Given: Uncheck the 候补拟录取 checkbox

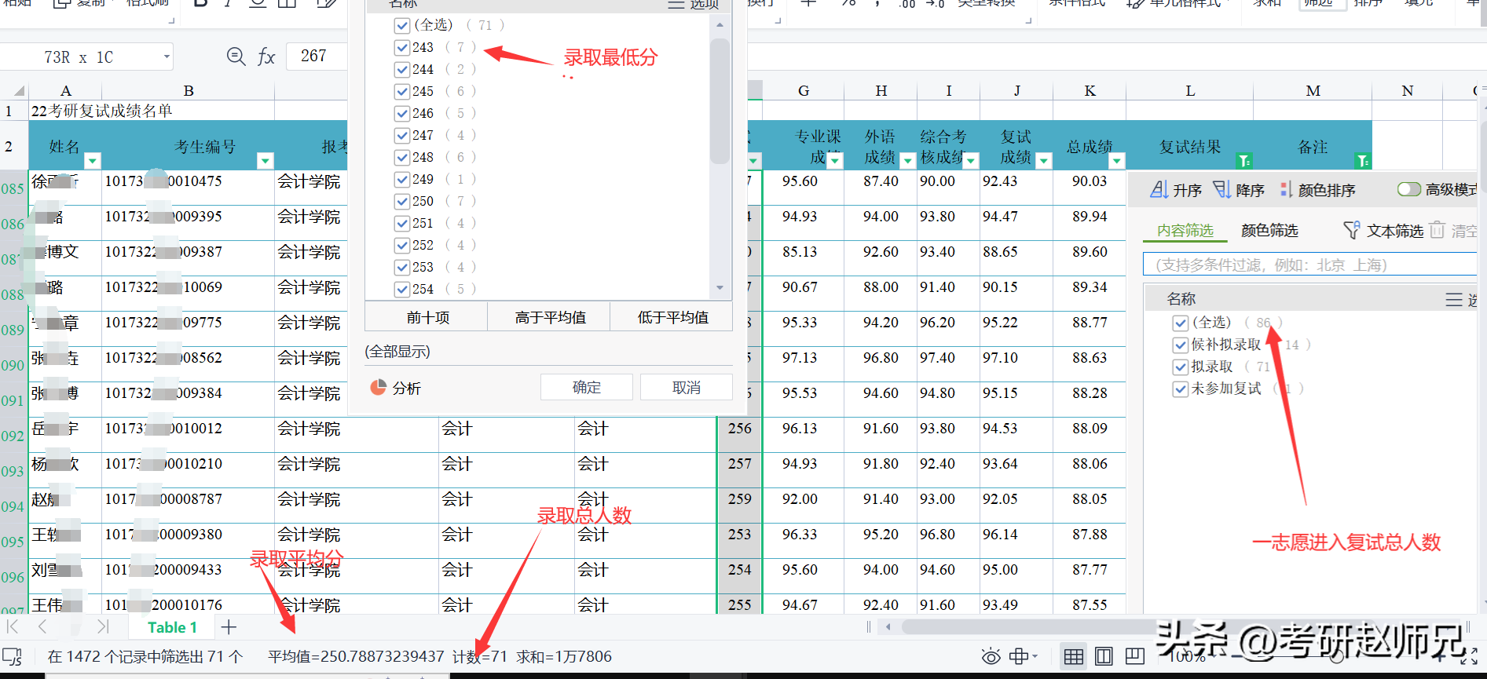Looking at the screenshot, I should pos(1180,345).
